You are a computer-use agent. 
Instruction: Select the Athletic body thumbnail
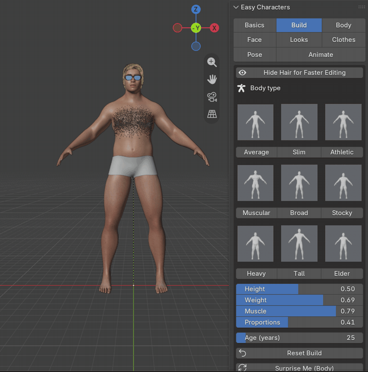(x=343, y=122)
